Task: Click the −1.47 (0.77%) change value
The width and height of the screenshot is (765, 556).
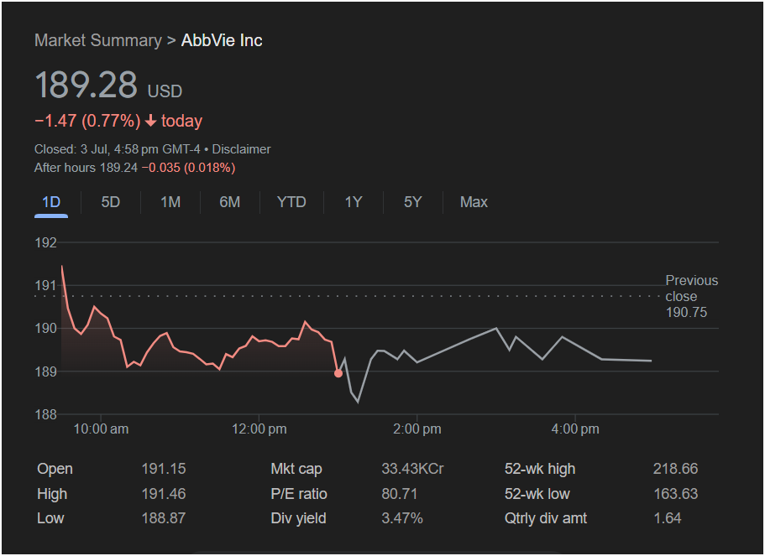Action: tap(87, 121)
